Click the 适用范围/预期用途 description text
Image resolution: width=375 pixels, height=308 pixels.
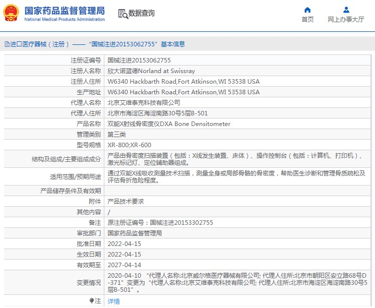pos(236,177)
